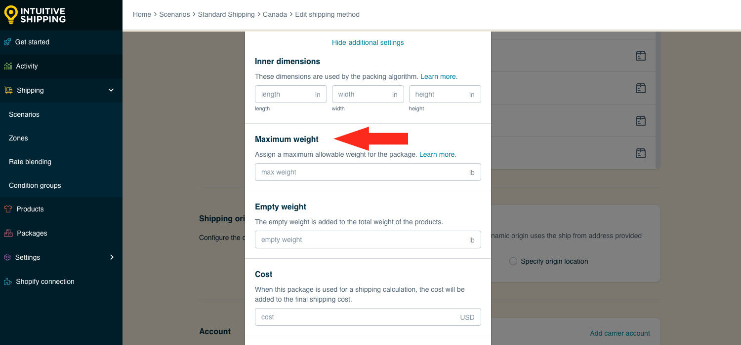Click the bottom package box icon in list
The width and height of the screenshot is (741, 345).
[641, 153]
